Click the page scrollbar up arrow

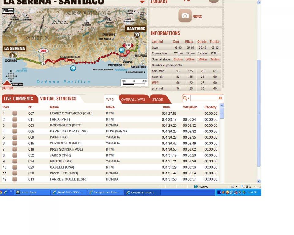(259, 2)
